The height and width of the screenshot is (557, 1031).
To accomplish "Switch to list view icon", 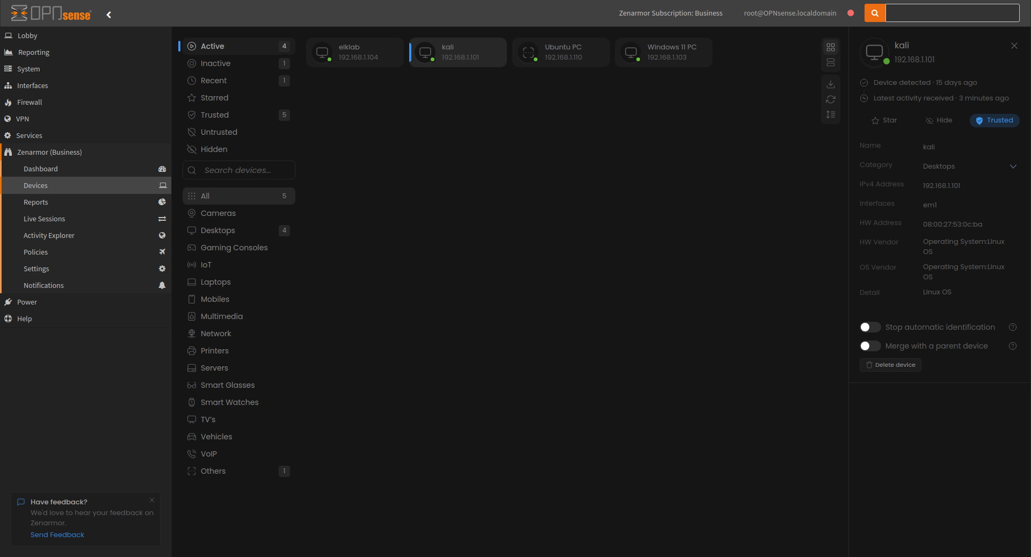I will click(x=831, y=63).
